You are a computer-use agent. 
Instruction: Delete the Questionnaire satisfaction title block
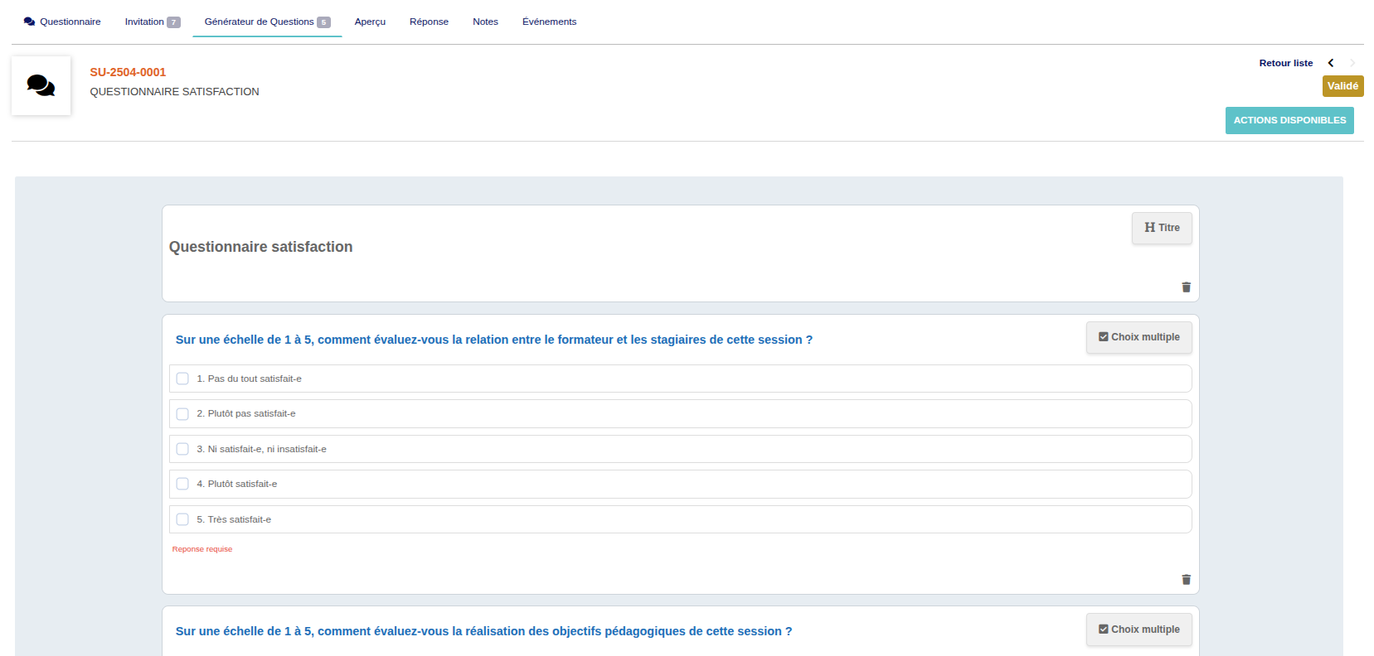pos(1186,287)
